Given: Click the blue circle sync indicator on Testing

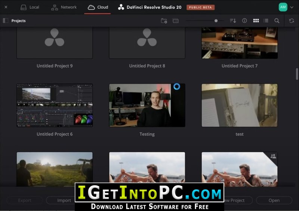Looking at the screenshot, I should coord(177,86).
